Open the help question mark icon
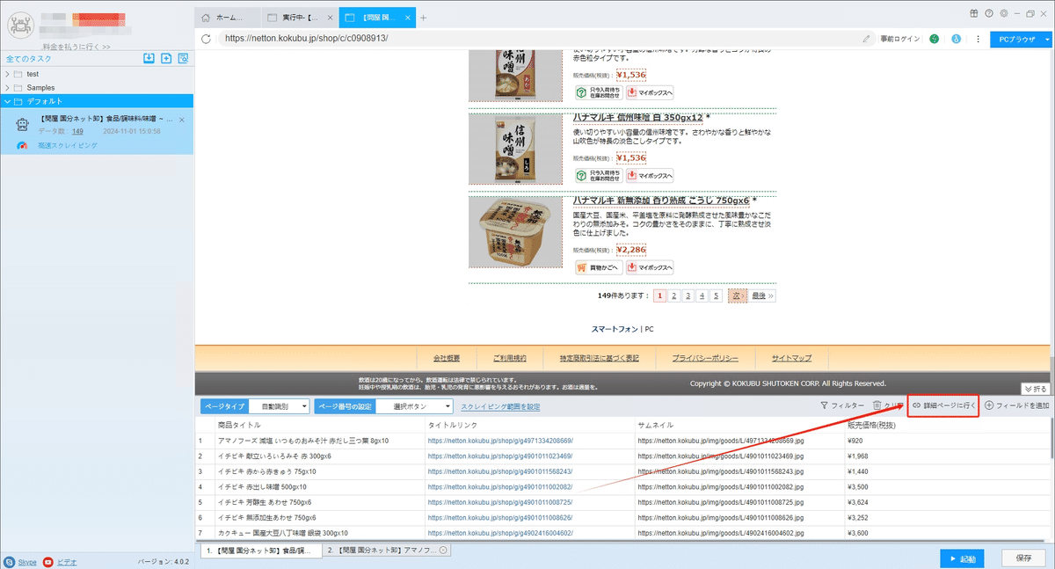 coord(989,13)
